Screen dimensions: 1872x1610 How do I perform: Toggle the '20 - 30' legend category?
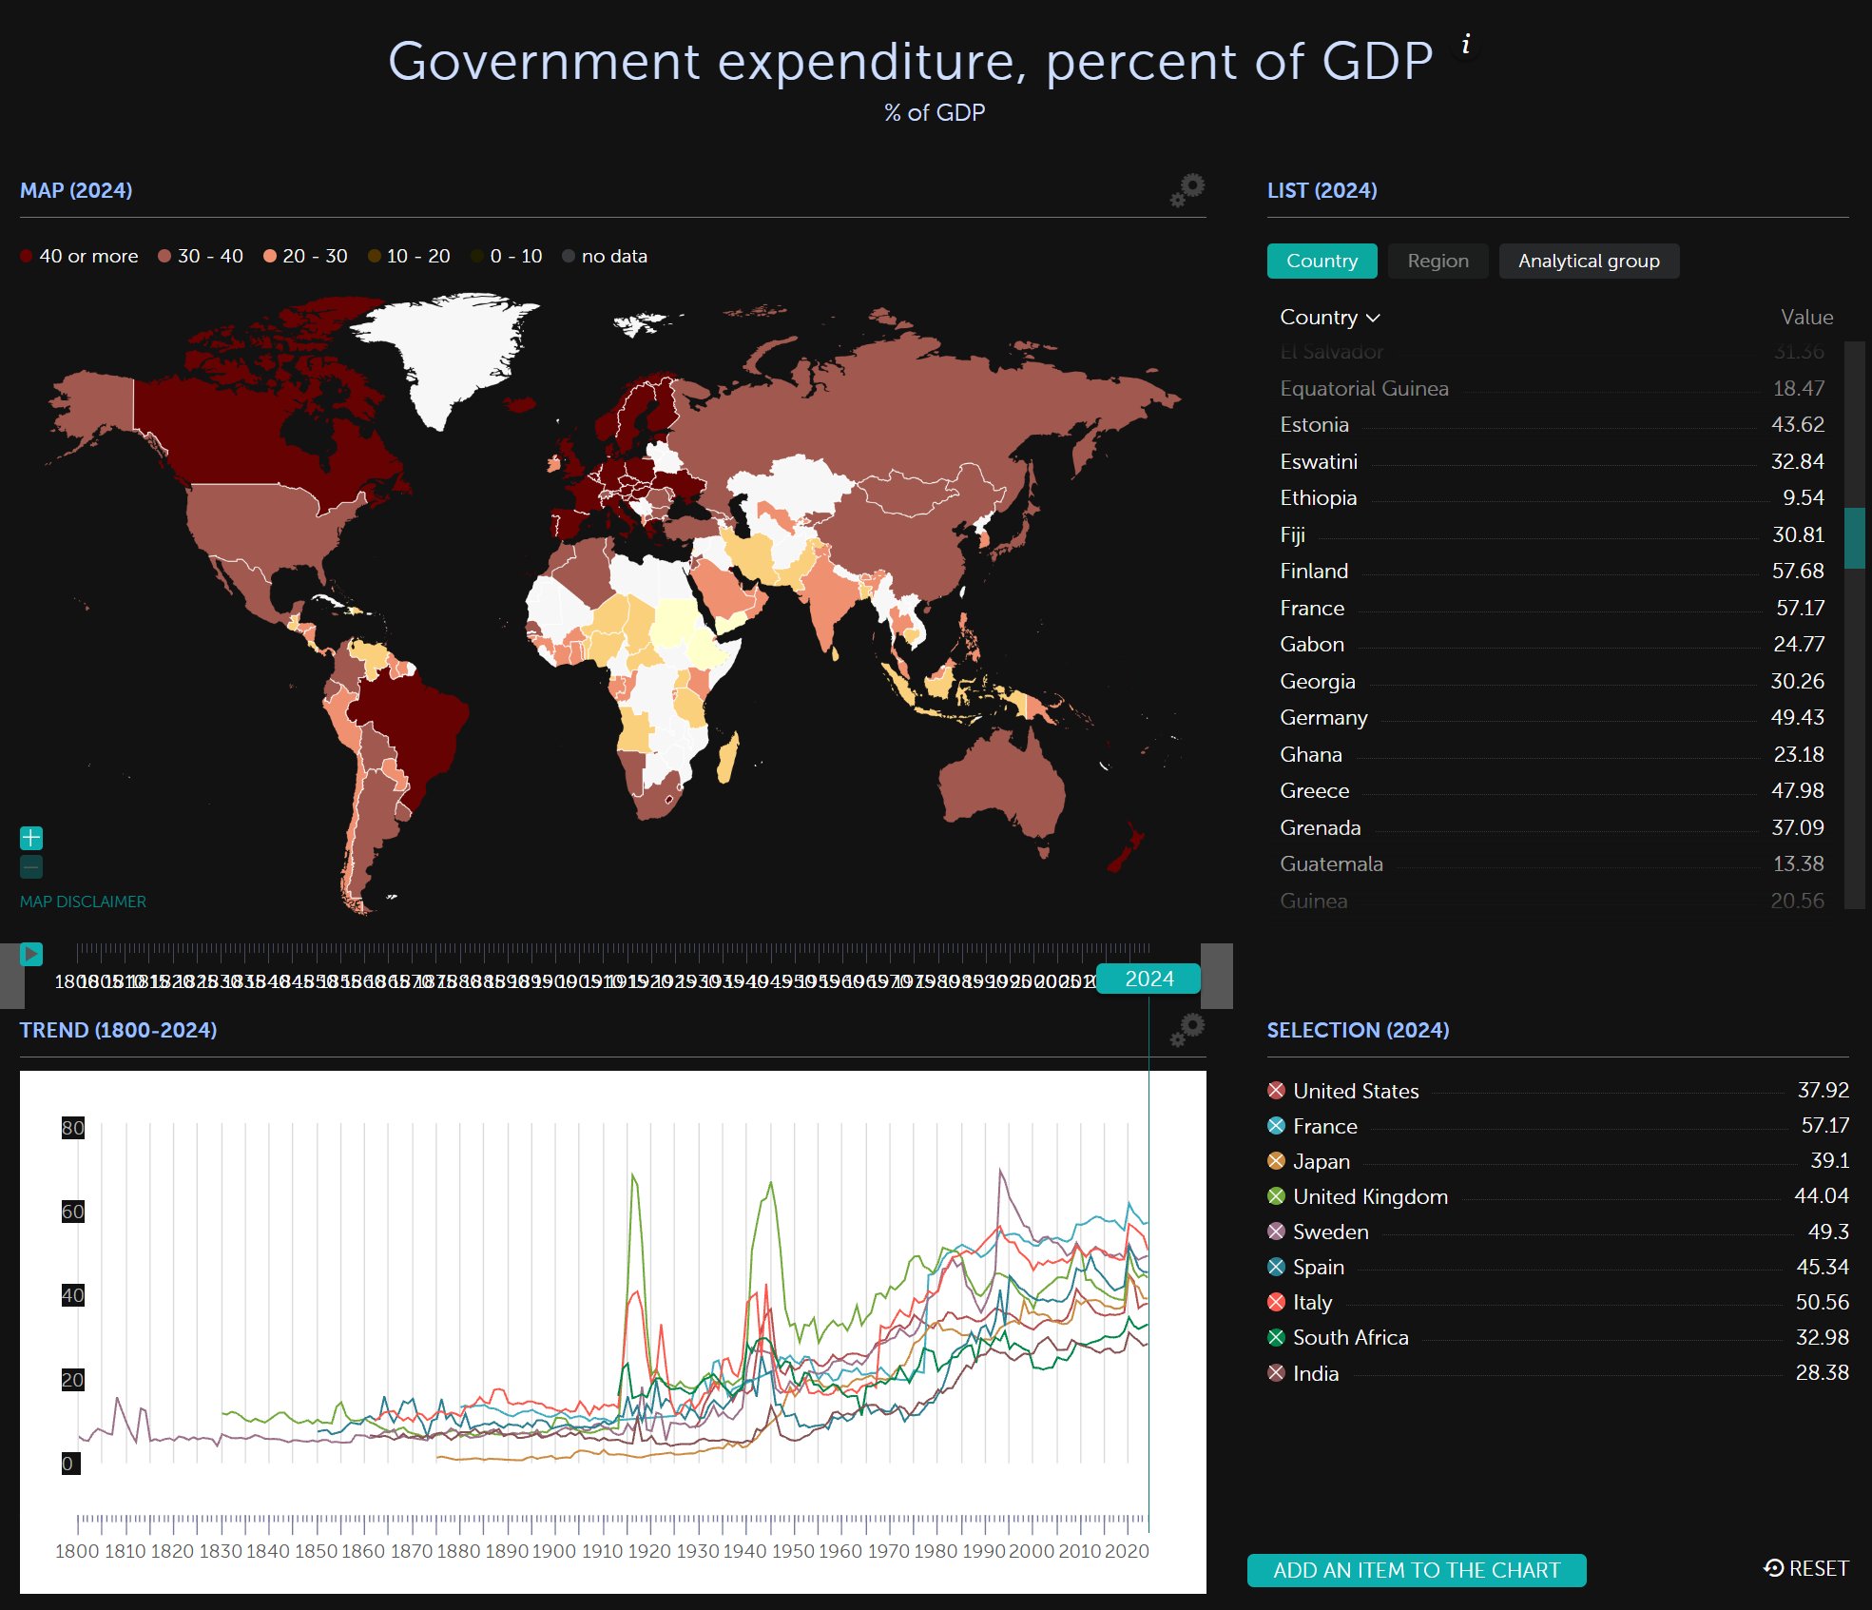point(305,256)
